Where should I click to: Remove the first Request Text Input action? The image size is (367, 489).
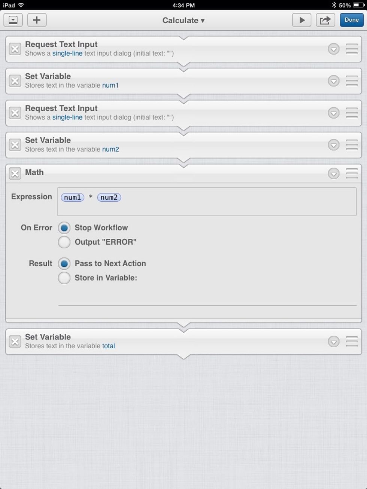click(15, 49)
